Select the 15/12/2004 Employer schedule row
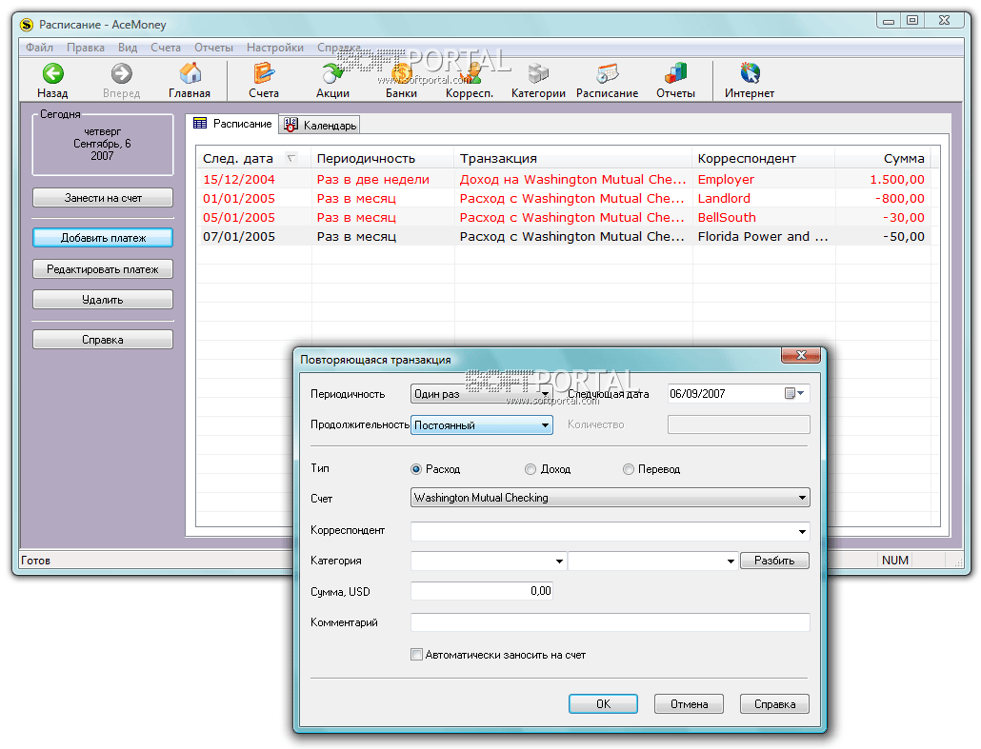Viewport: 981px width, 749px height. [564, 179]
